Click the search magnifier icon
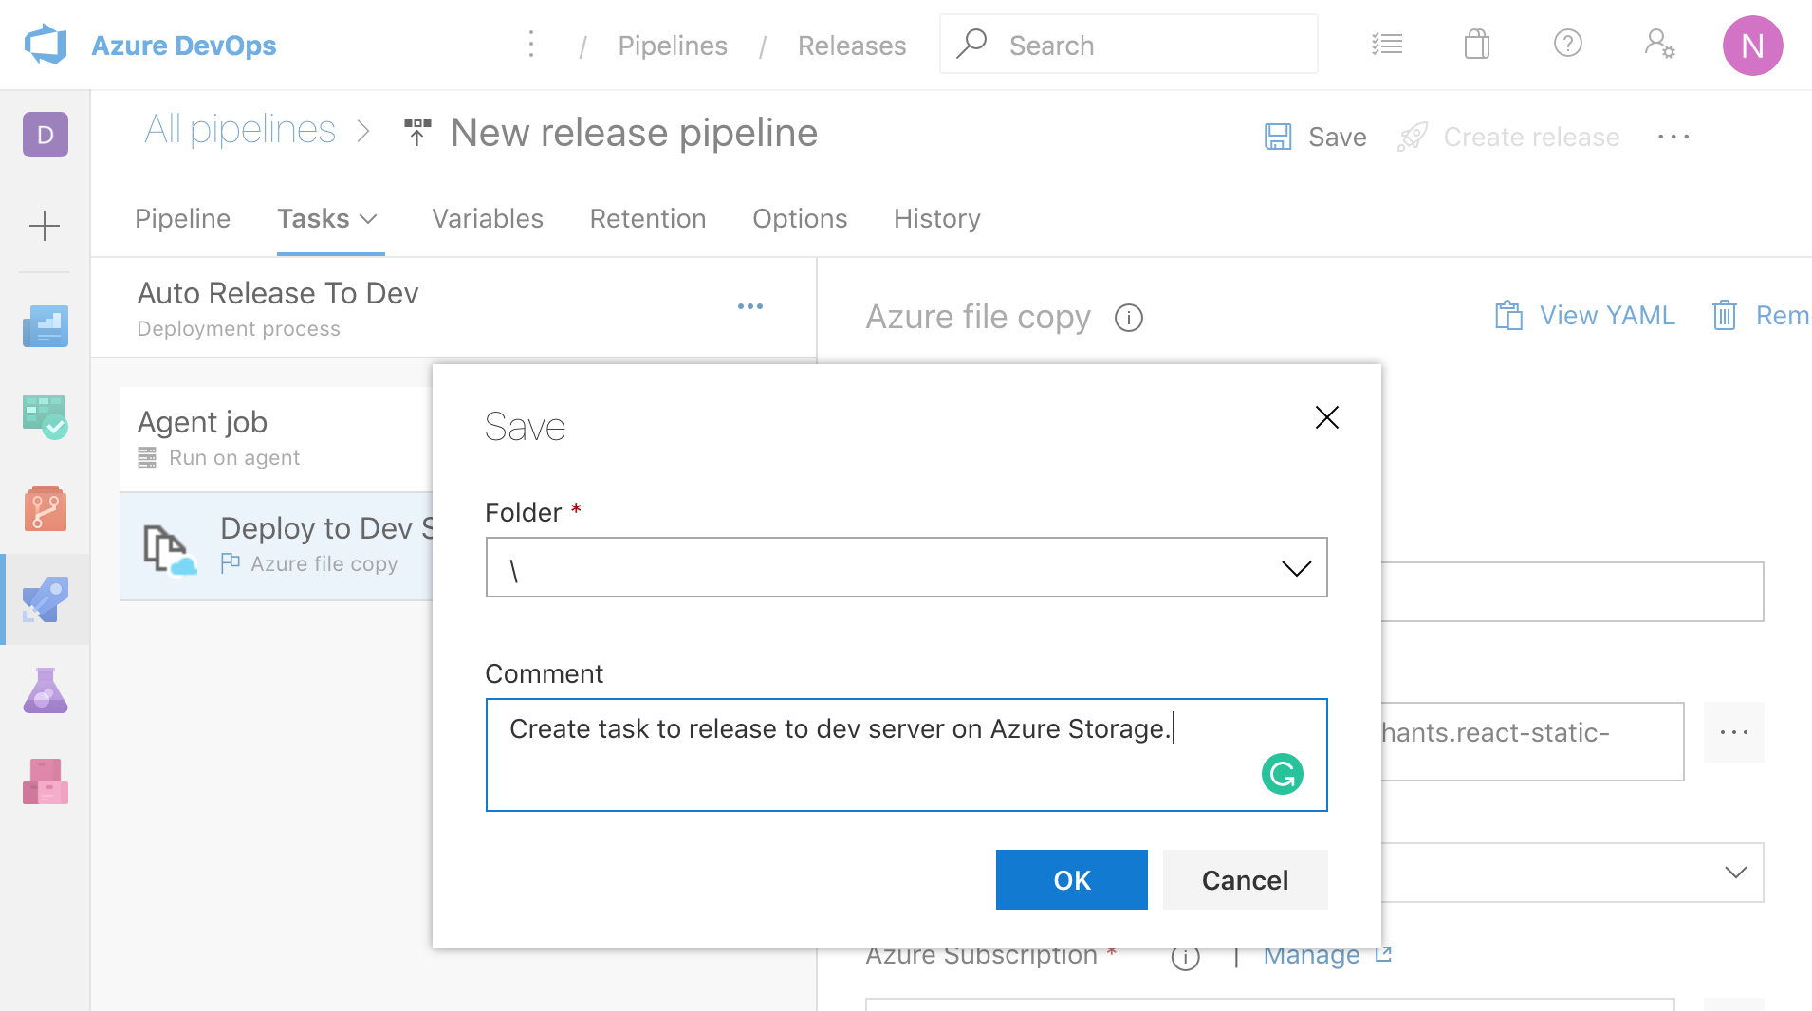The height and width of the screenshot is (1011, 1812). point(971,44)
